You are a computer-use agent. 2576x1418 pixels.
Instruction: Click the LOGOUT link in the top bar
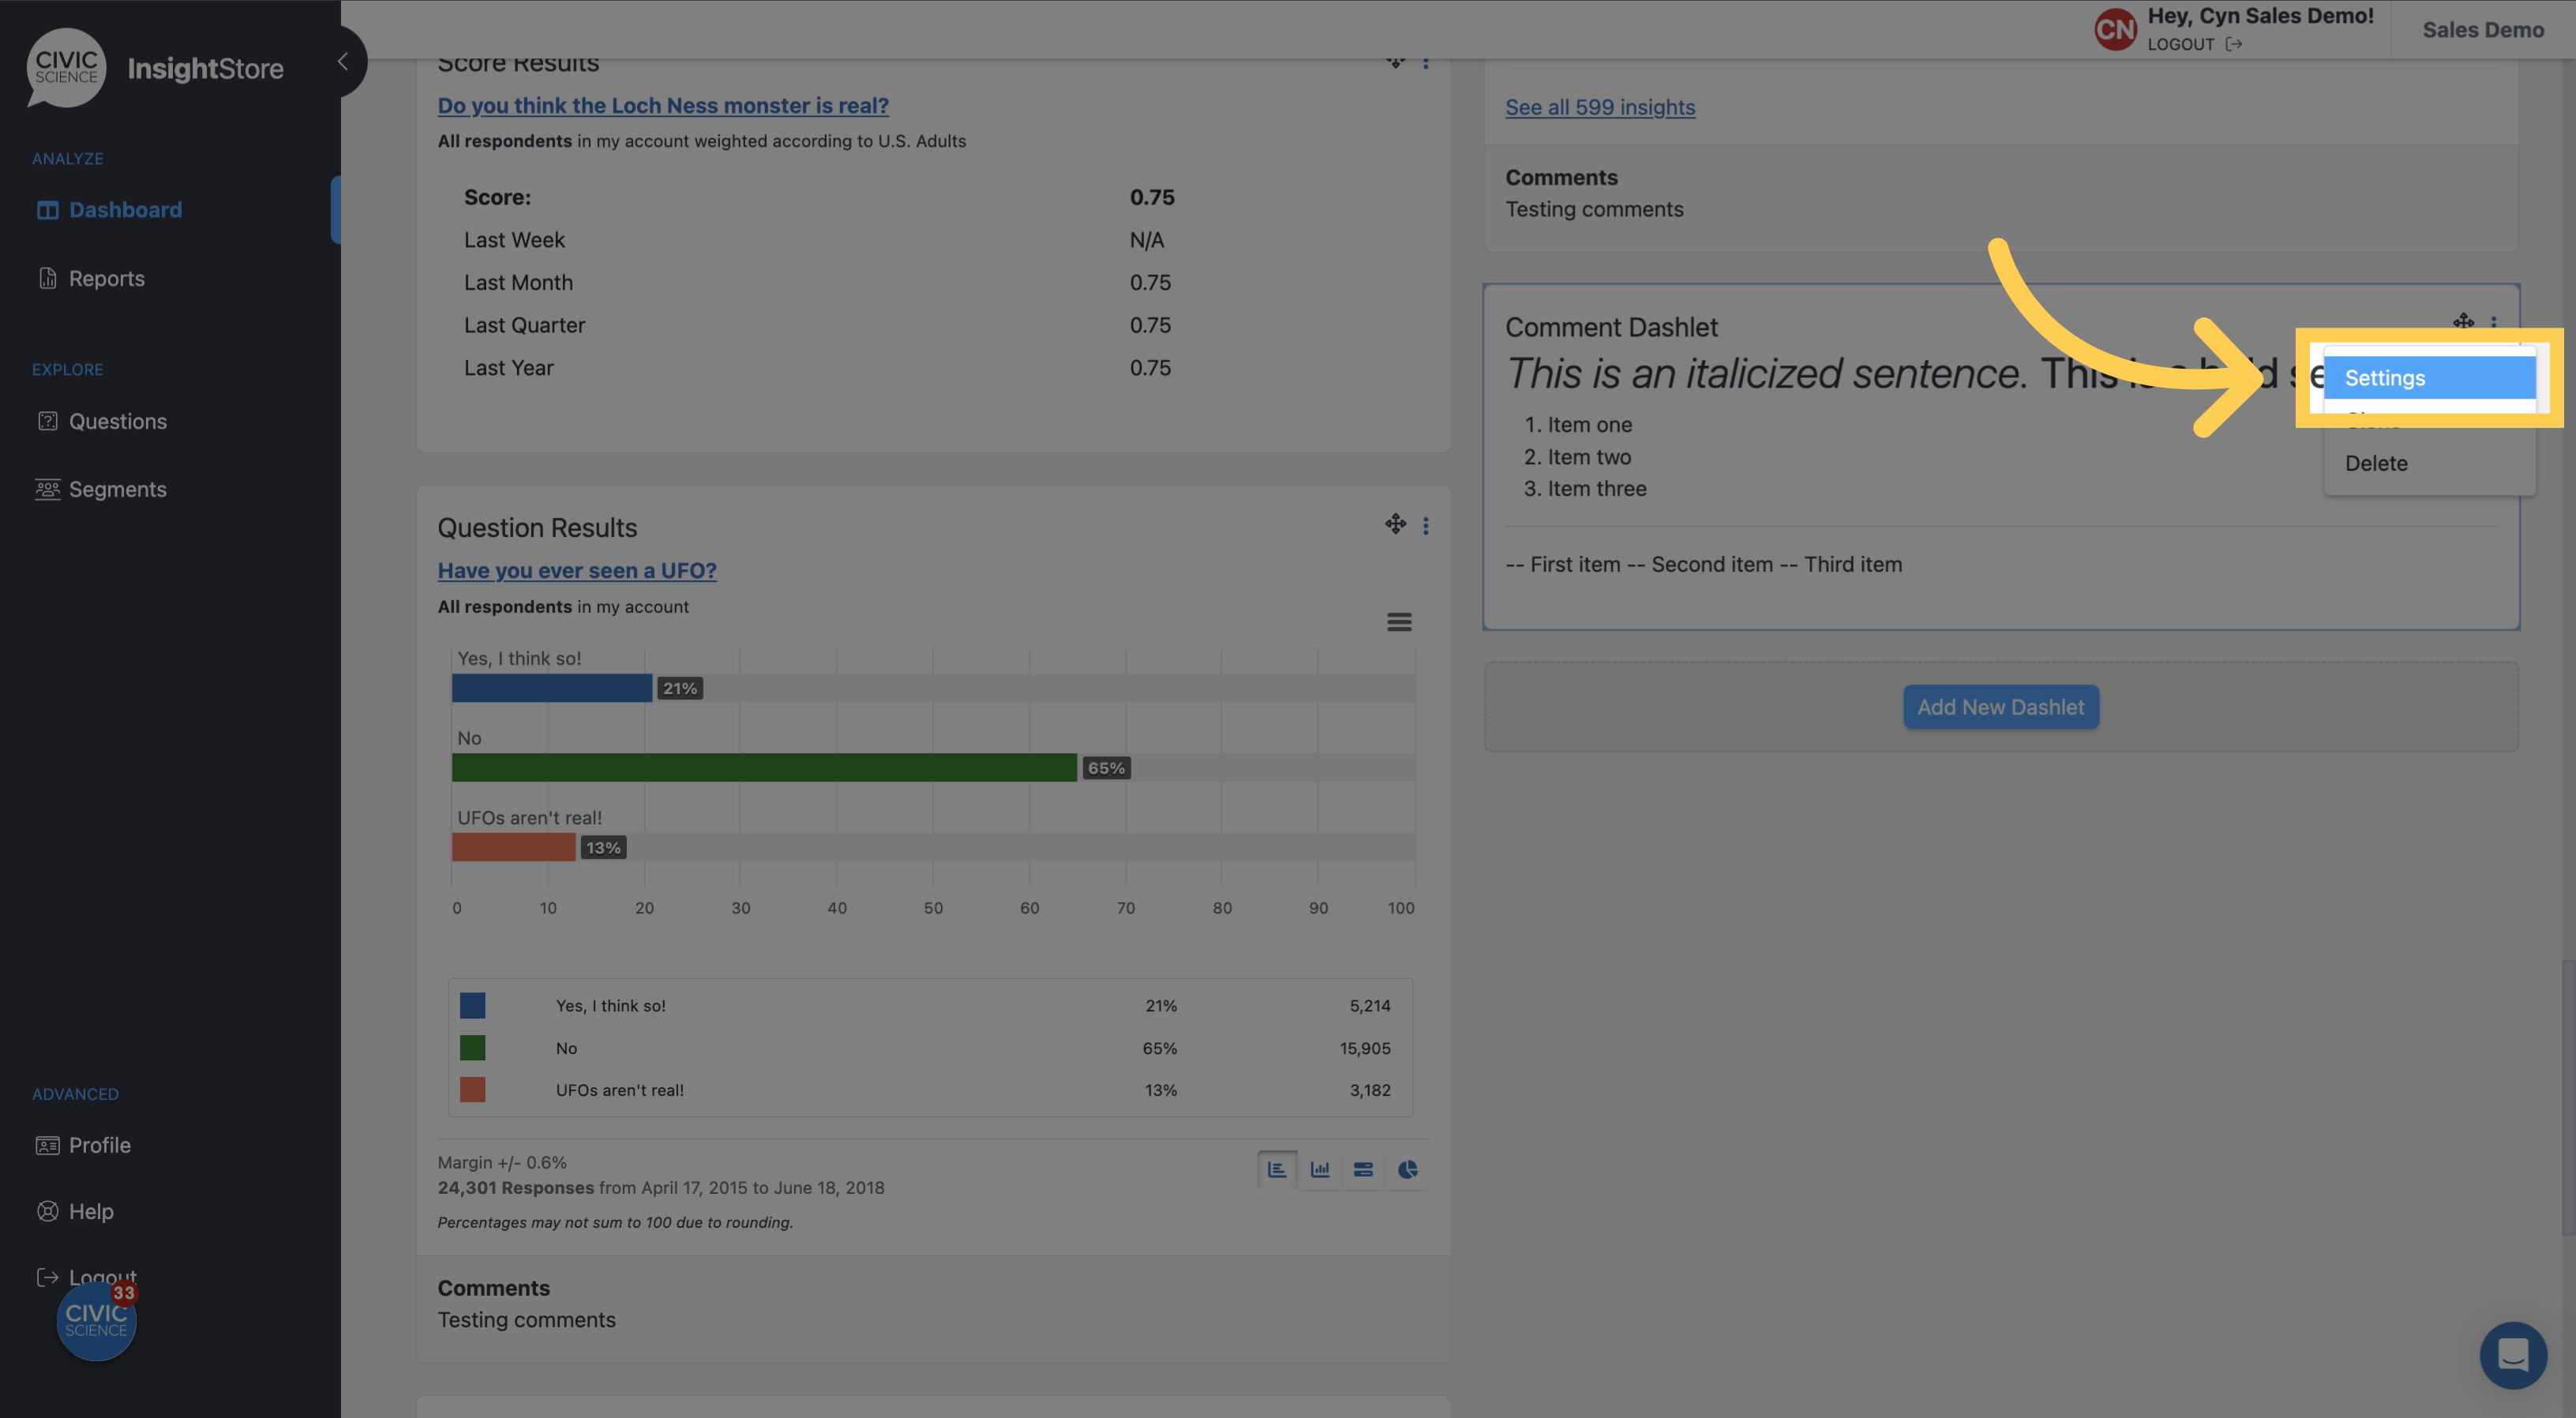2194,44
